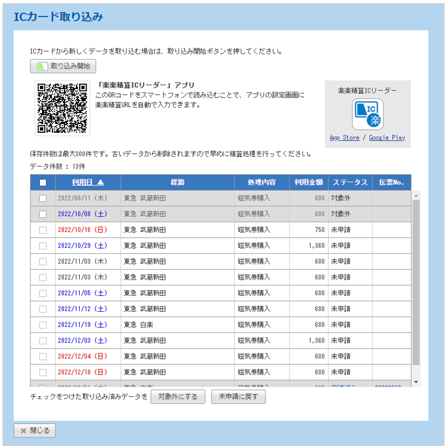Click the ステータス column header
Screen dimensions: 445x446
(x=350, y=183)
